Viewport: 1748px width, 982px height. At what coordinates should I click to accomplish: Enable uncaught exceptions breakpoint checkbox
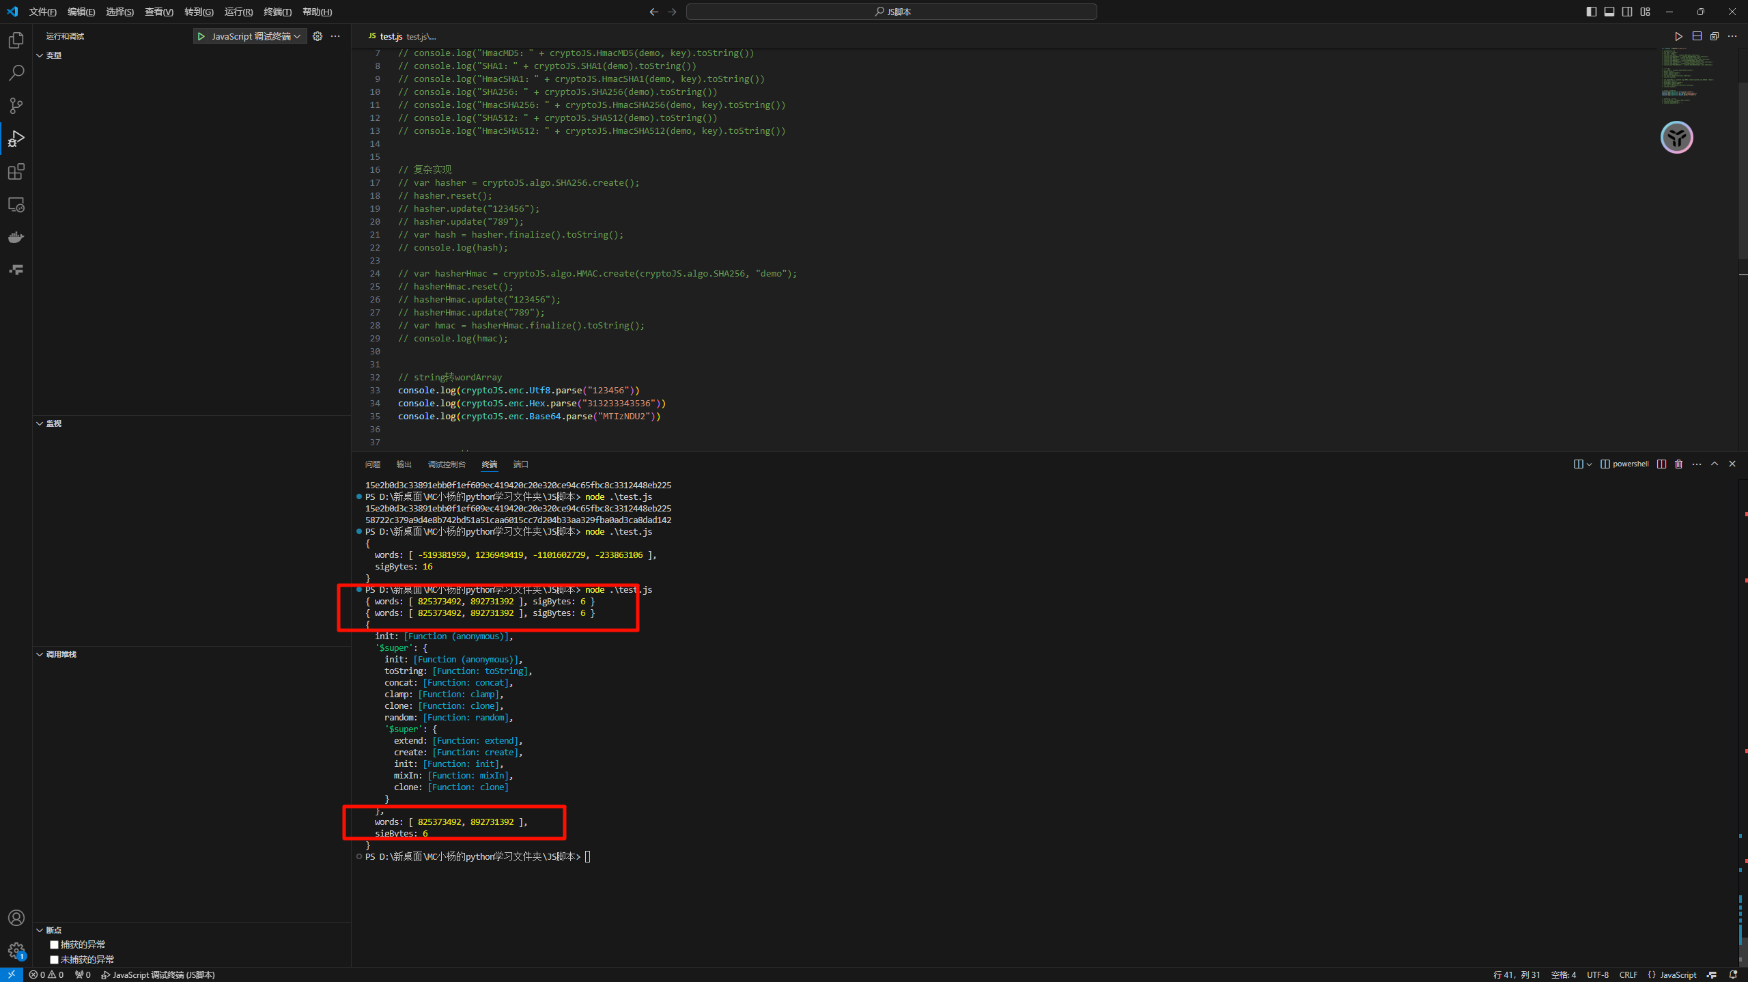pos(54,959)
